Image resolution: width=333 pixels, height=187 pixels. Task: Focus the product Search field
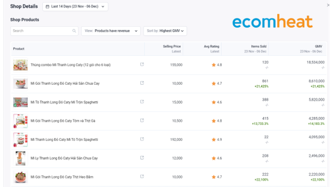pos(44,31)
